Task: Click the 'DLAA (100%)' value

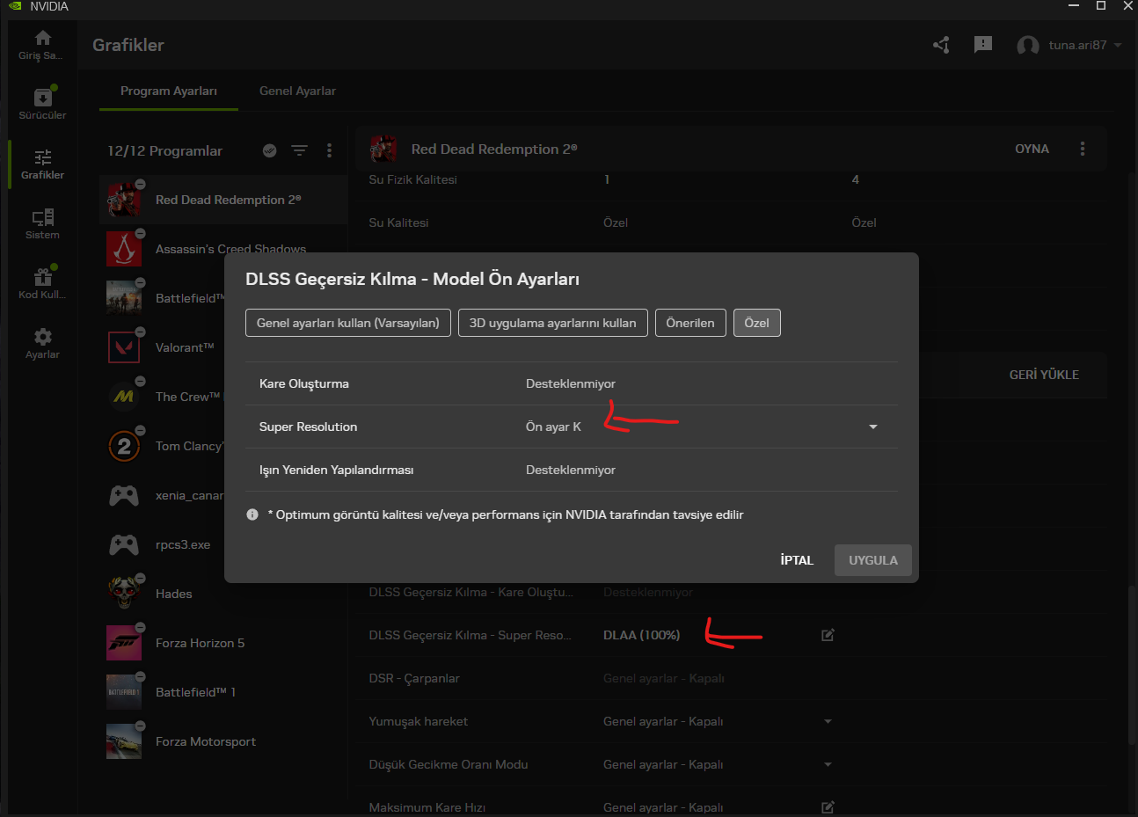Action: pos(641,635)
